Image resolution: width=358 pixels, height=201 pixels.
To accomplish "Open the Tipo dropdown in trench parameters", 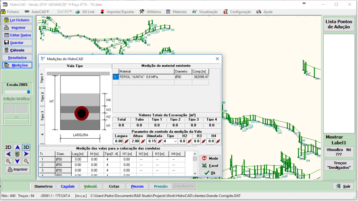I will [175, 141].
